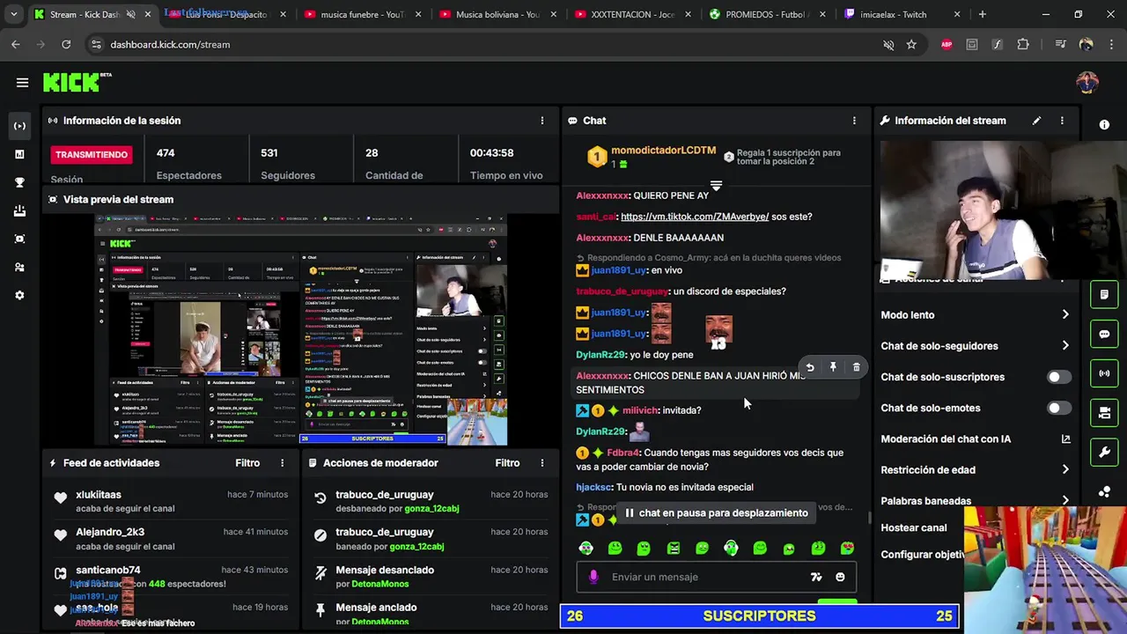The width and height of the screenshot is (1127, 634).
Task: Switch to Musica boliviana YouTube tab
Action: click(x=496, y=15)
